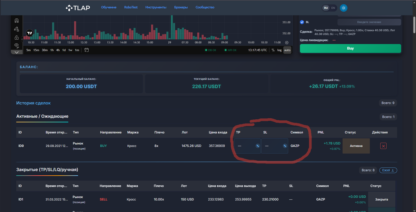The image size is (416, 212).
Task: Open the RoboTest menu
Action: click(x=131, y=7)
